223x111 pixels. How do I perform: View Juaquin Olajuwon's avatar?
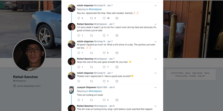(x=72, y=90)
